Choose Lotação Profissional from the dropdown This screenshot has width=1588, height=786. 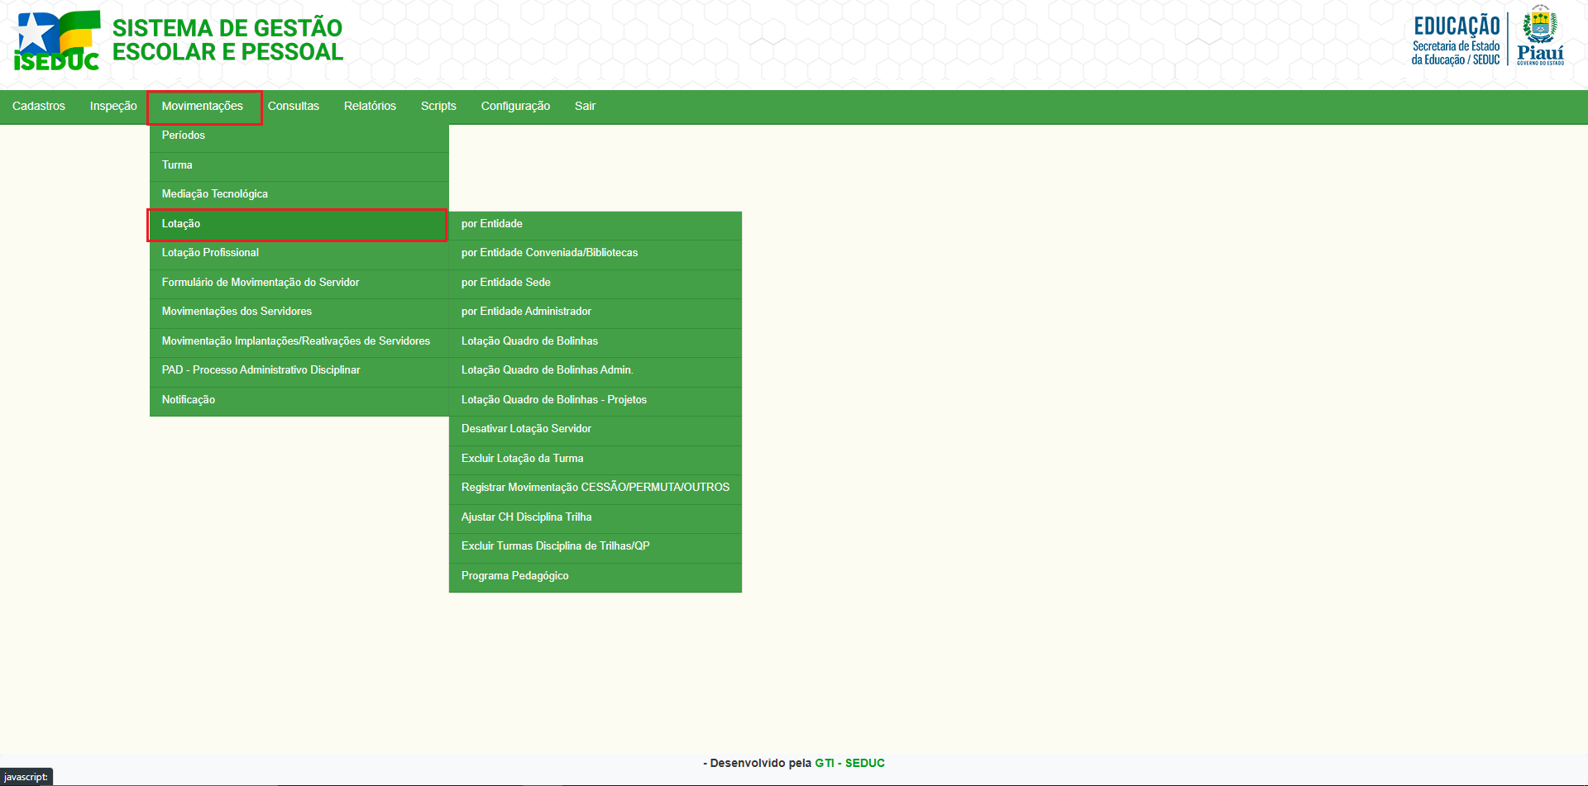(x=210, y=253)
